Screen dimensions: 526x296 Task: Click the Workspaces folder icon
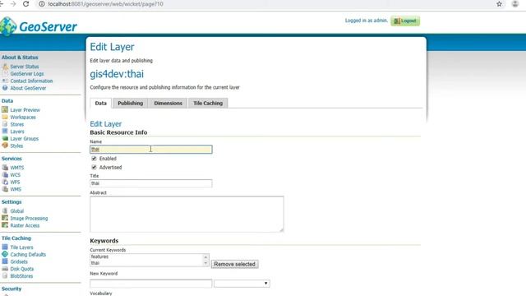5,117
